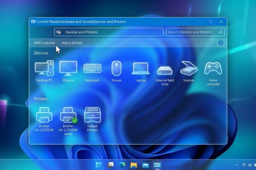Screen dimensions: 256x170
Task: Click the Control Panel taskbar icon
Action: tap(157, 165)
